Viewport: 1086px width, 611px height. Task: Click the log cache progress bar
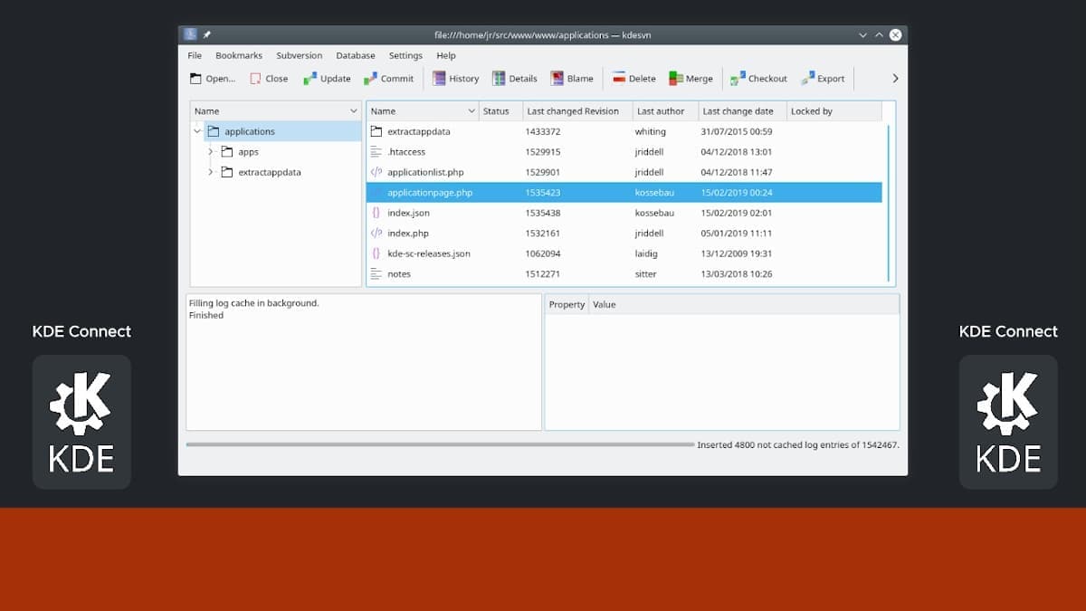pyautogui.click(x=440, y=444)
